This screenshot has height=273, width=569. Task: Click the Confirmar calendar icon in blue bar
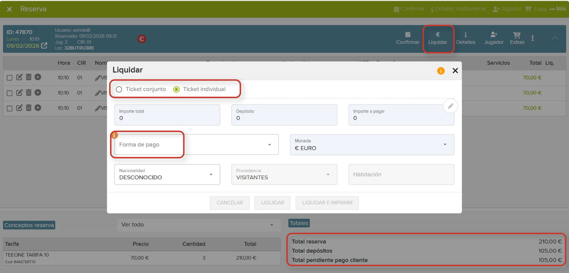click(408, 35)
